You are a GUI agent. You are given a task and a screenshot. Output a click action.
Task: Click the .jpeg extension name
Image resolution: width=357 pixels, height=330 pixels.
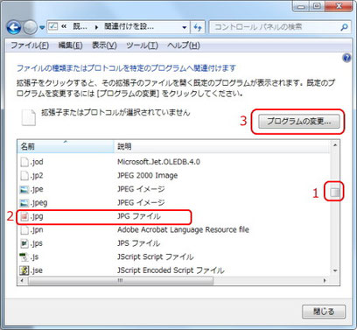coord(38,203)
